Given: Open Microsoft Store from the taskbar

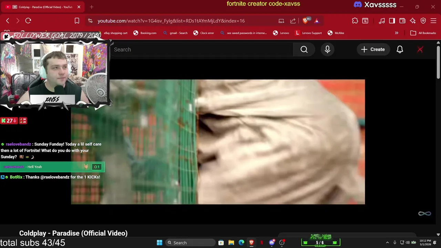Looking at the screenshot, I should (x=221, y=242).
